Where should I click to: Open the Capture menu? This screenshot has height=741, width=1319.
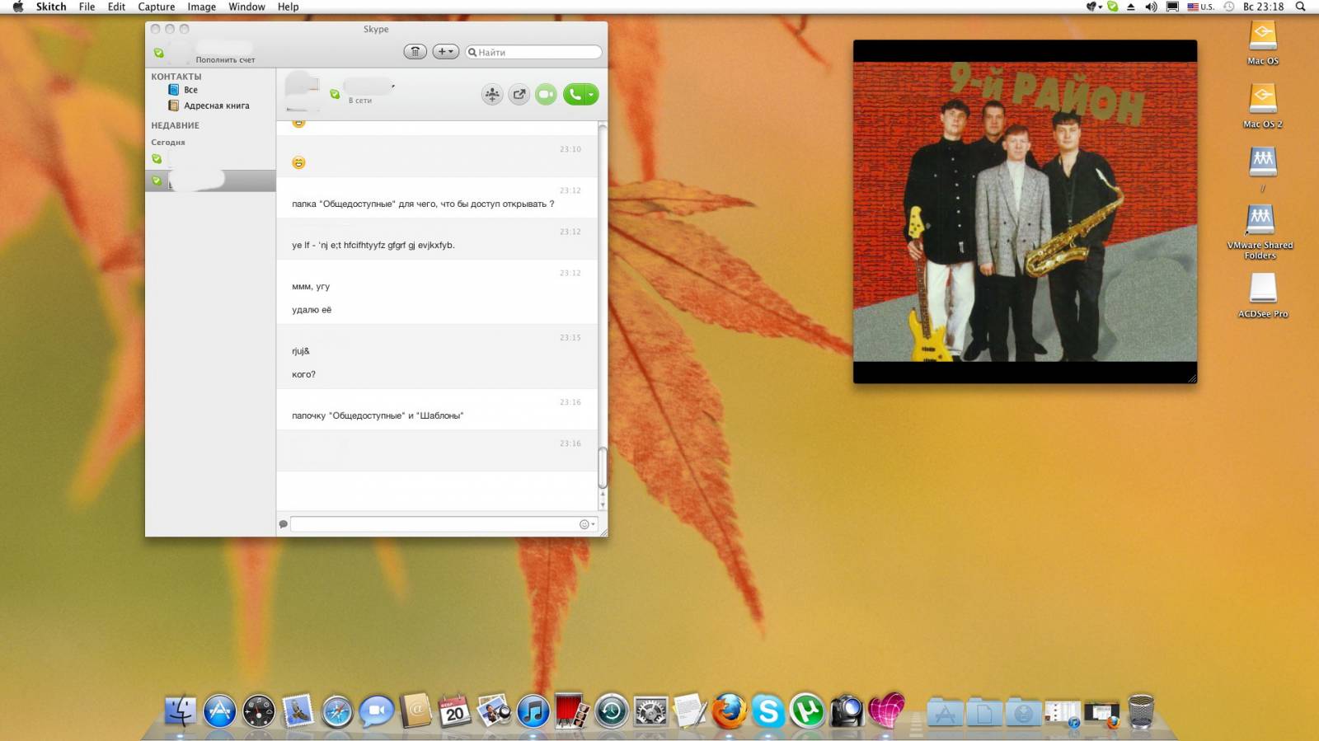coord(157,7)
